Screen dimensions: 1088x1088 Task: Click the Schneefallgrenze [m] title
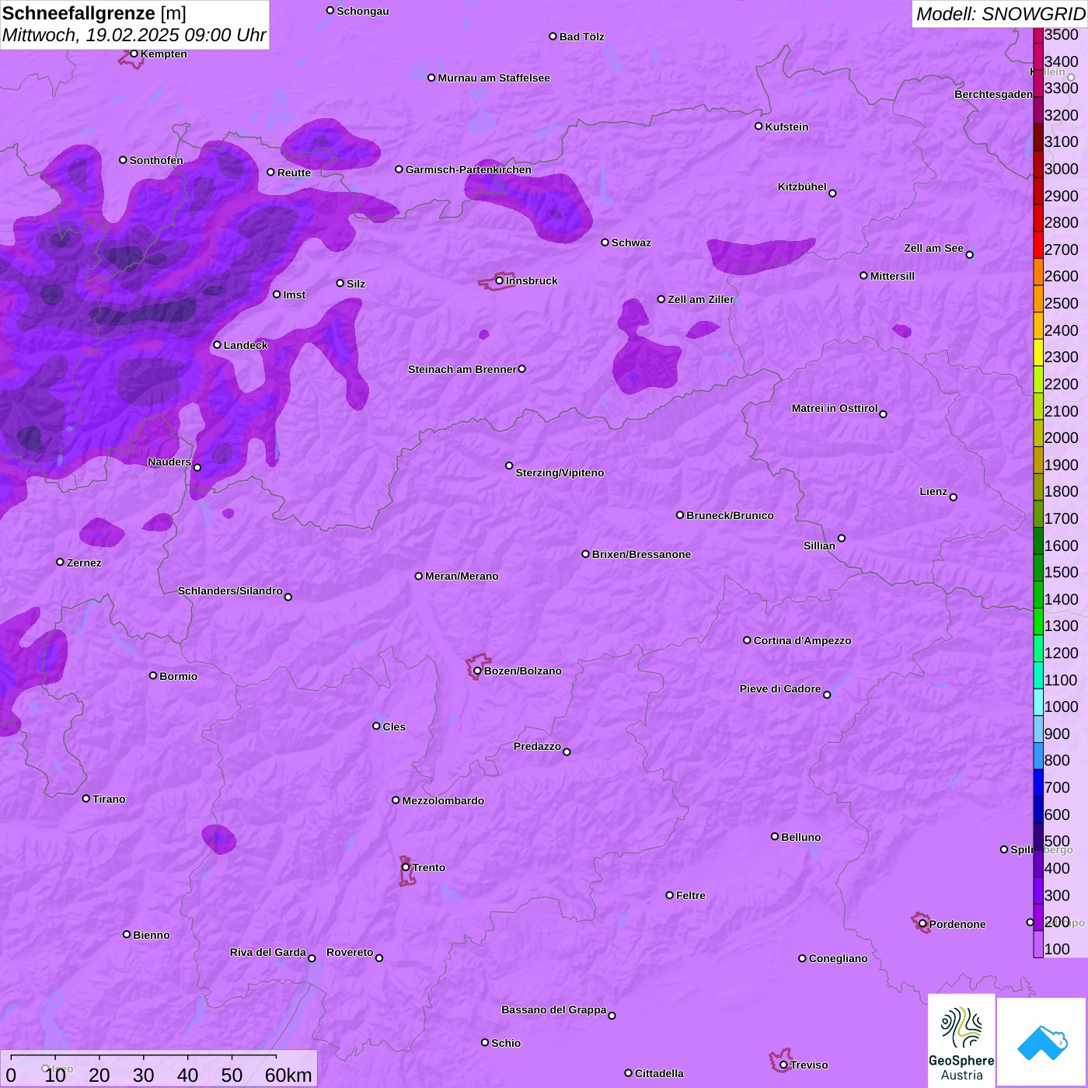(x=94, y=13)
